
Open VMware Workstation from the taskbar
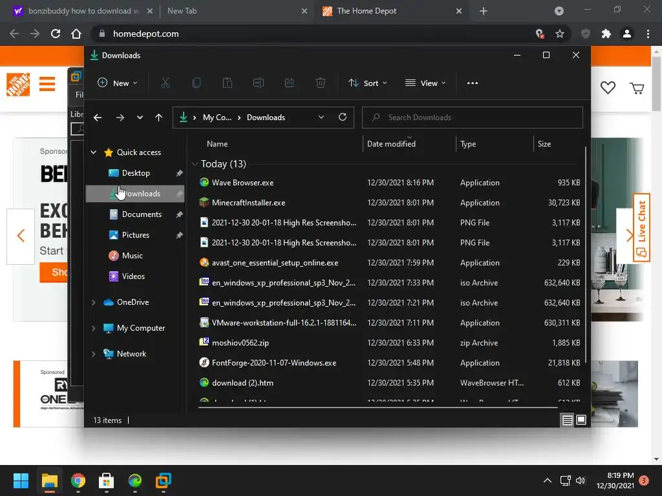164,480
